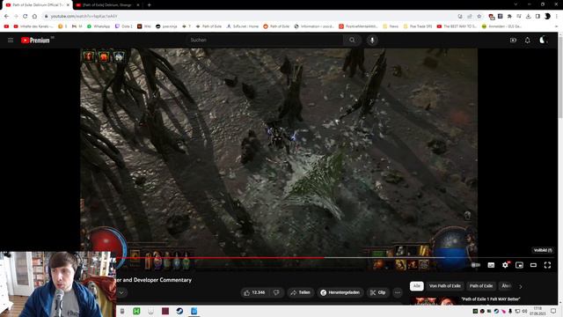
Task: Select the Path of Exile filter chip
Action: (481, 286)
